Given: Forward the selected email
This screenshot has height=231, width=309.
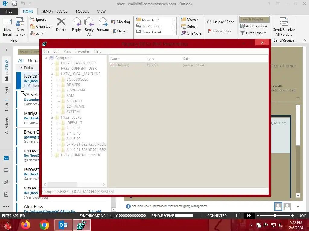Looking at the screenshot, I should (103, 25).
